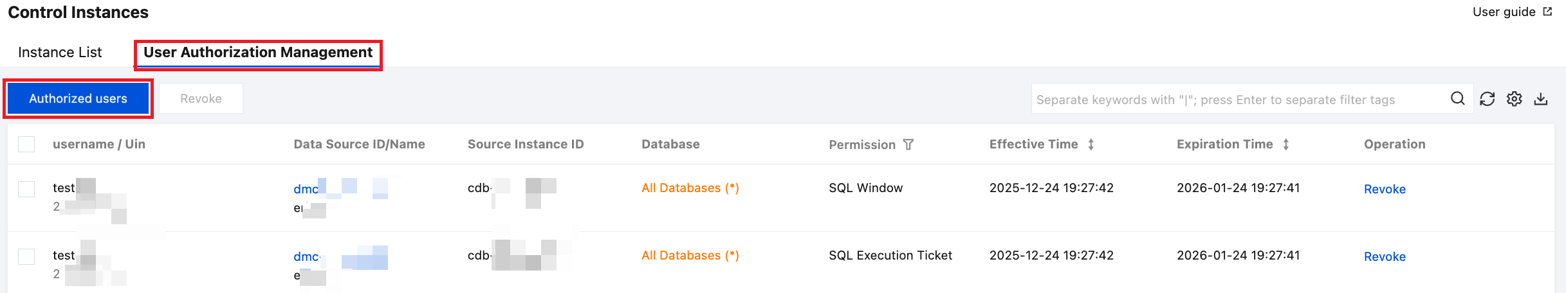Switch to Instance List tab

[x=60, y=52]
